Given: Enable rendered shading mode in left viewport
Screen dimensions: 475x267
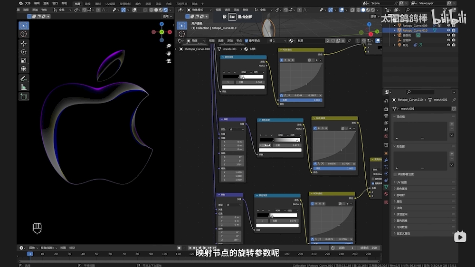Looking at the screenshot, I should [165, 10].
